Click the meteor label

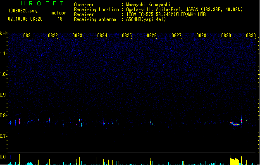(x=59, y=13)
